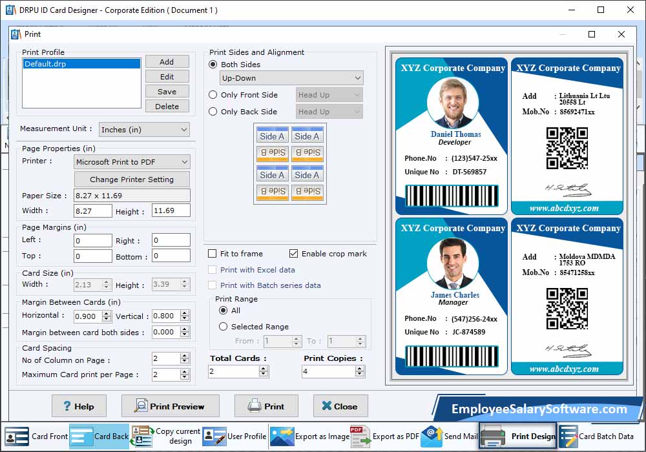The width and height of the screenshot is (646, 452).
Task: Click the Moldova back card preview
Action: point(567,297)
